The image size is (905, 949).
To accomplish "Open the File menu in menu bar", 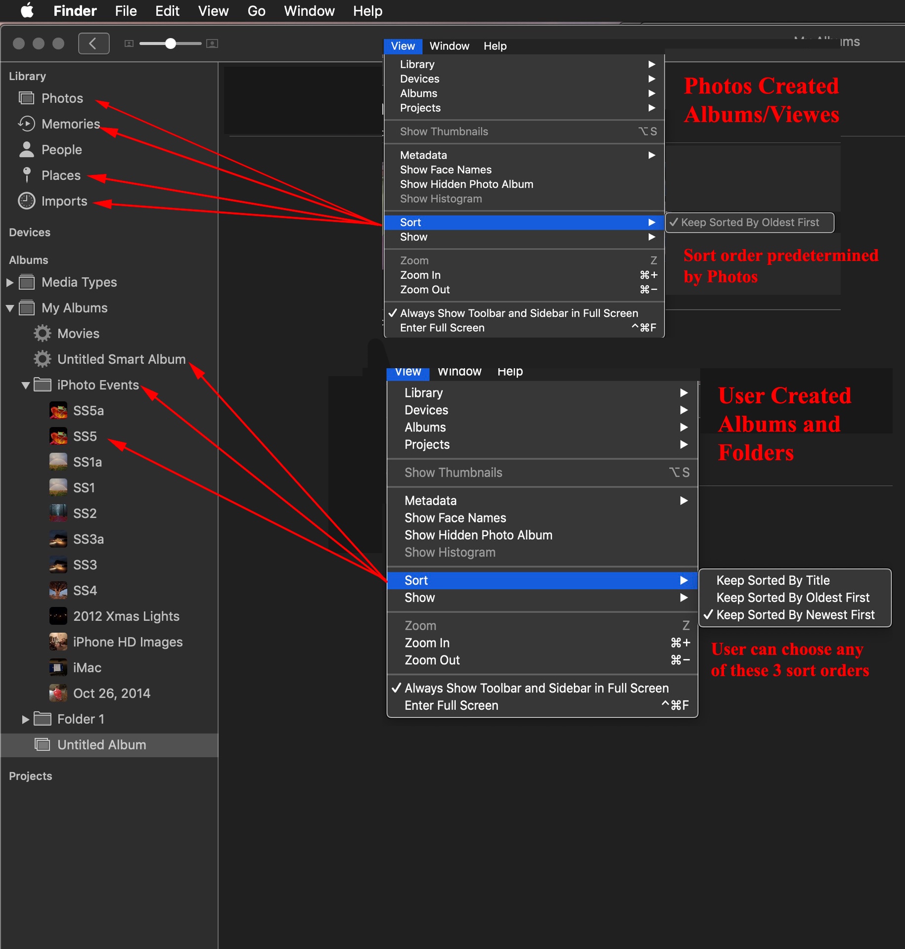I will coord(126,11).
